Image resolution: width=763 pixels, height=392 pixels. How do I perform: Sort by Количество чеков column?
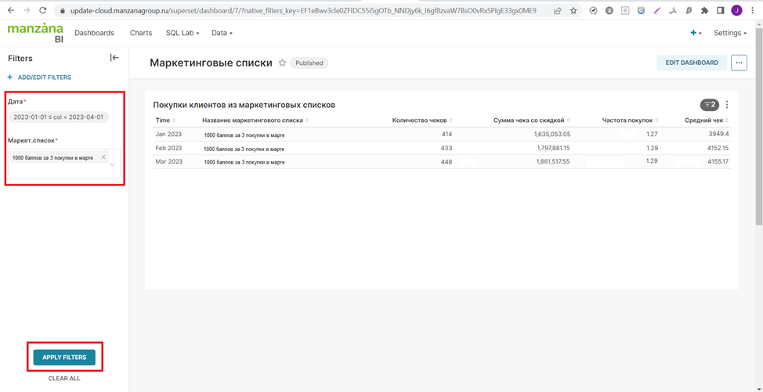point(420,120)
